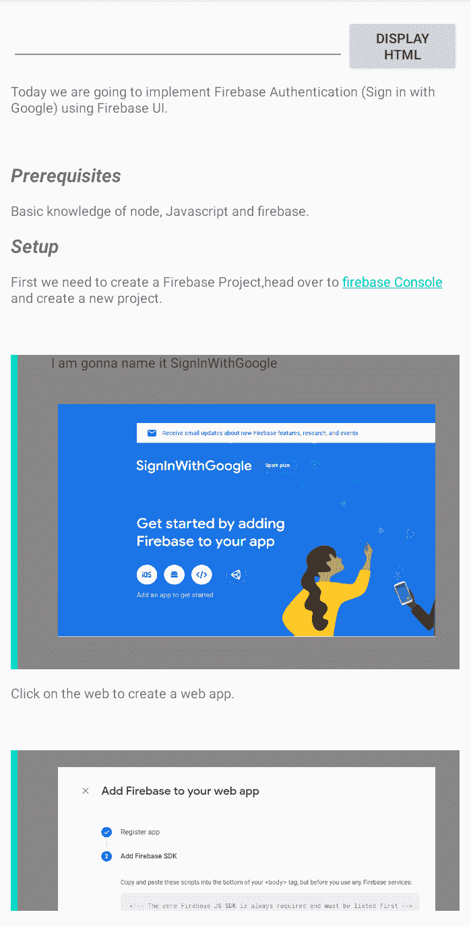Click the email updates banner text

click(x=260, y=433)
